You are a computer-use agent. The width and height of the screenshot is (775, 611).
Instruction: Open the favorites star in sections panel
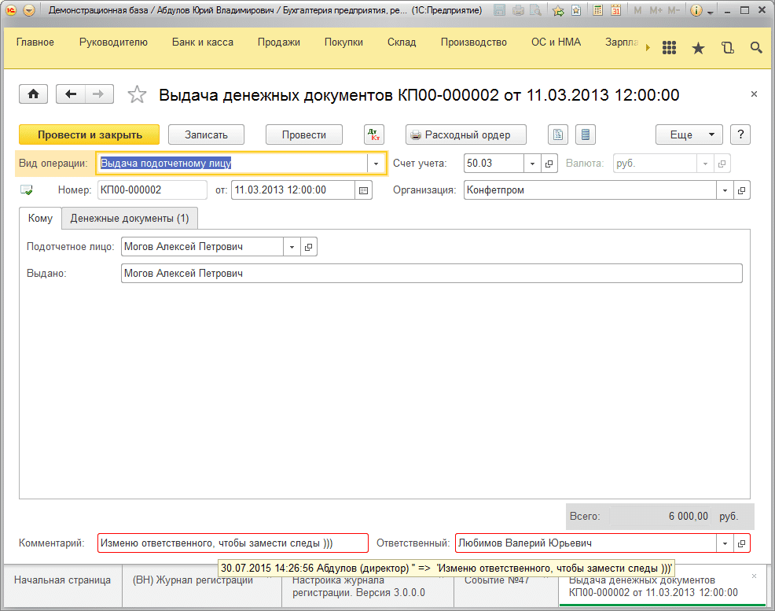click(698, 48)
